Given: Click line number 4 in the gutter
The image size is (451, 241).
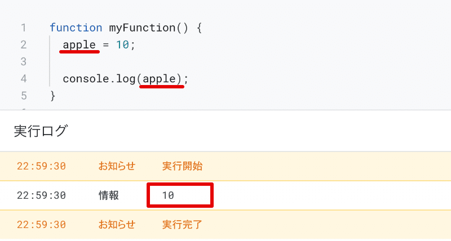Looking at the screenshot, I should point(24,79).
